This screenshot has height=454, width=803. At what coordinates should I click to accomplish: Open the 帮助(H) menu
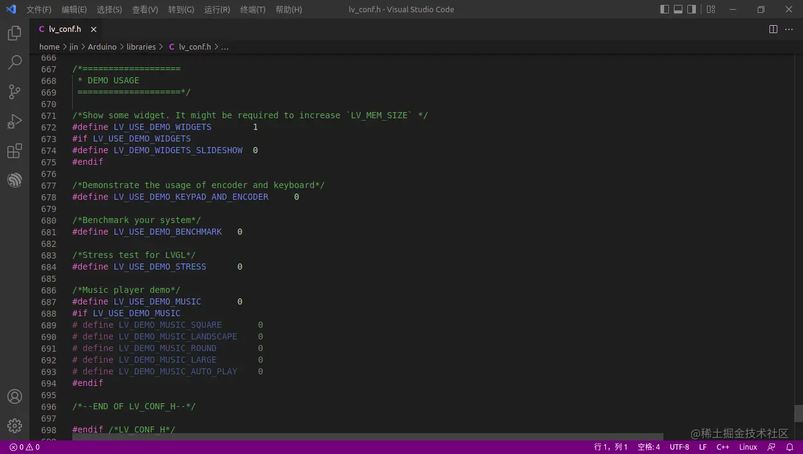[x=289, y=10]
